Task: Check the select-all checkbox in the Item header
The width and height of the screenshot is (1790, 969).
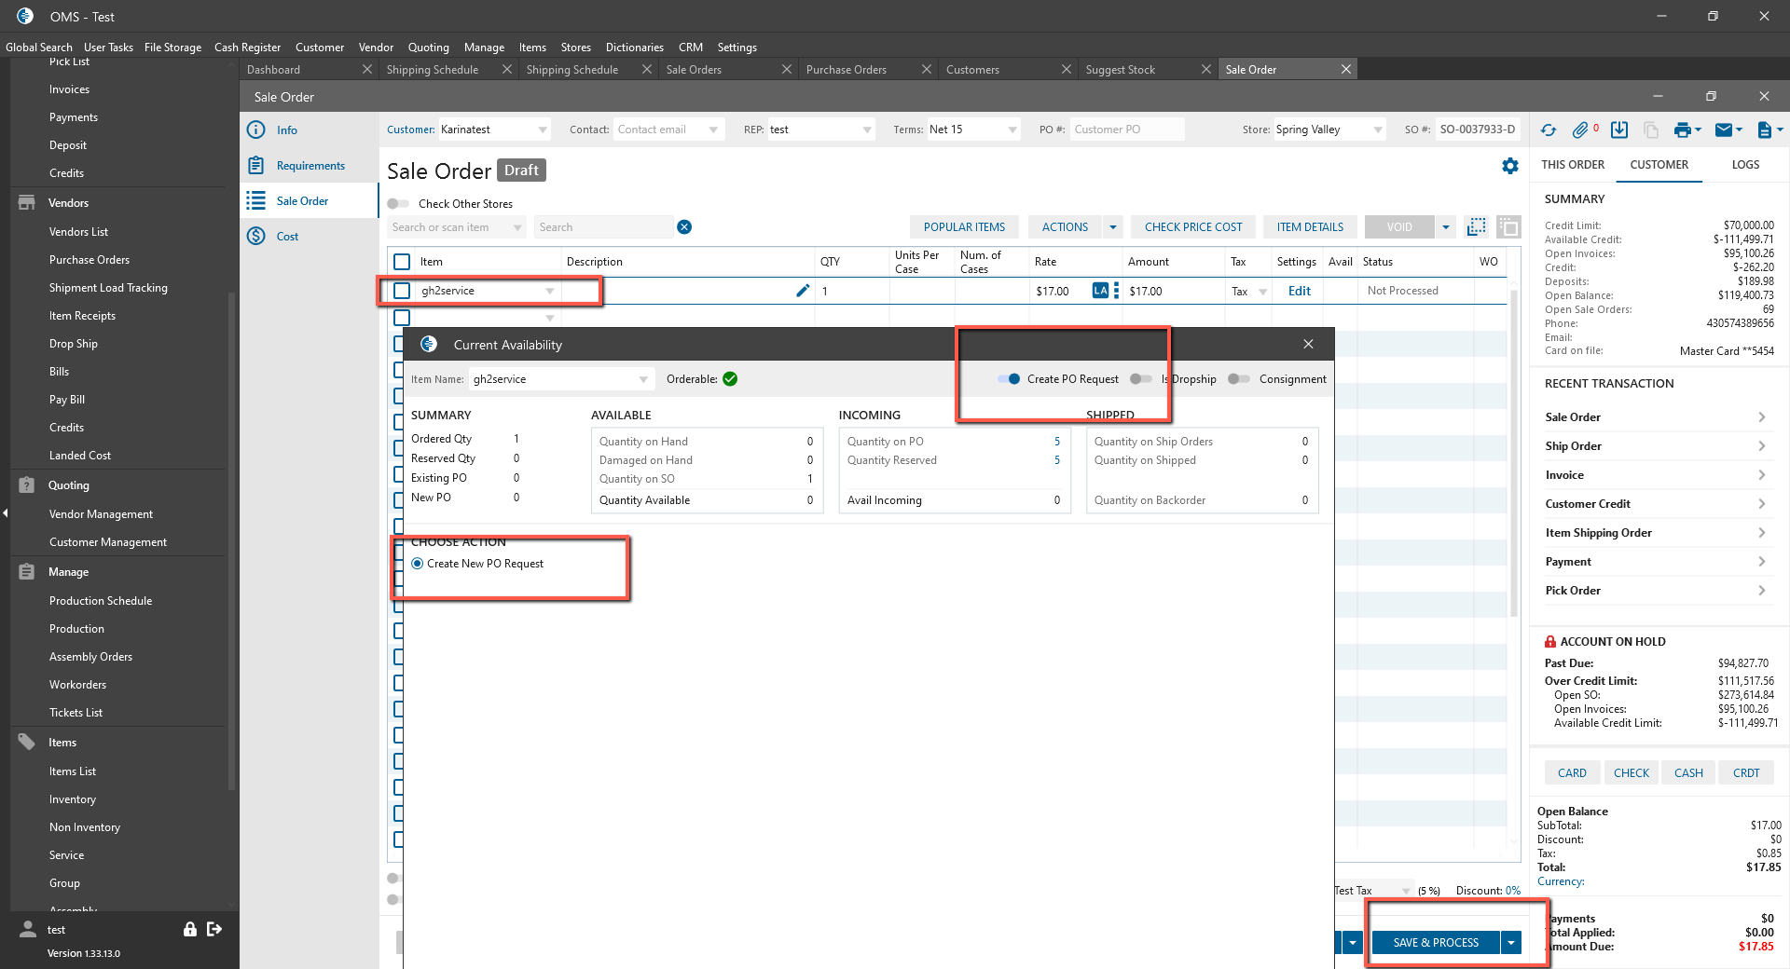Action: point(402,262)
